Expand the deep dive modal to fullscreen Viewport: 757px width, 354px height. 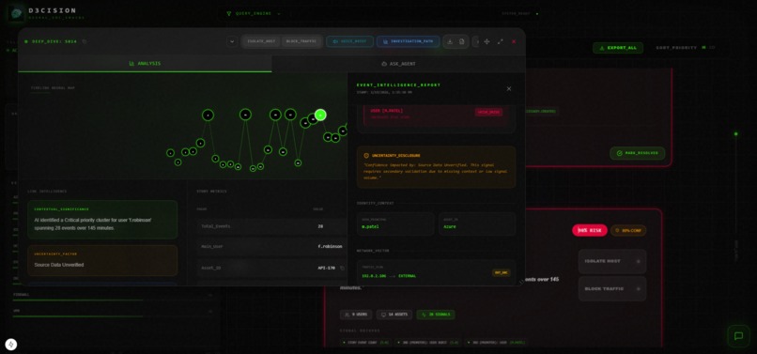501,41
